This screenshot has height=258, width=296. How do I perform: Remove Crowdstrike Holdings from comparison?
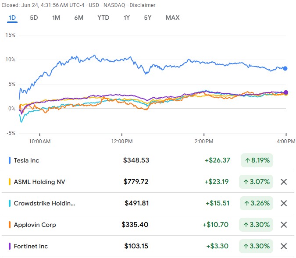pos(284,203)
